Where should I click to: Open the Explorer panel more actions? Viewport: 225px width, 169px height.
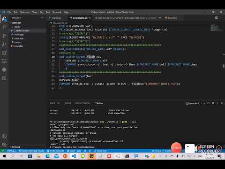42,18
